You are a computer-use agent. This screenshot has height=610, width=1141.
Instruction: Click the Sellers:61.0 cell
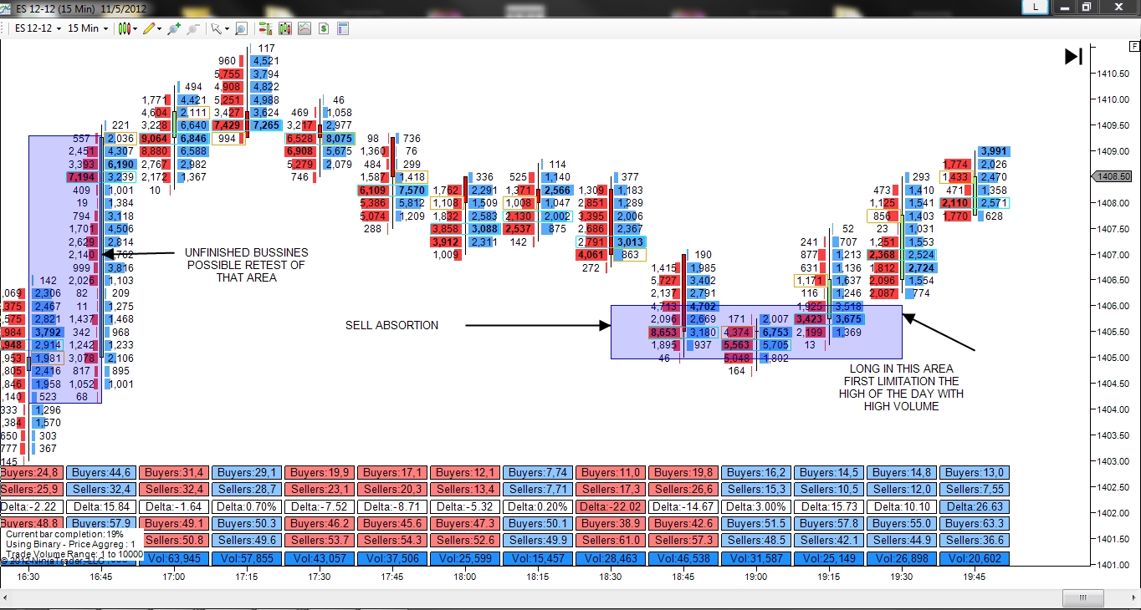tap(609, 541)
